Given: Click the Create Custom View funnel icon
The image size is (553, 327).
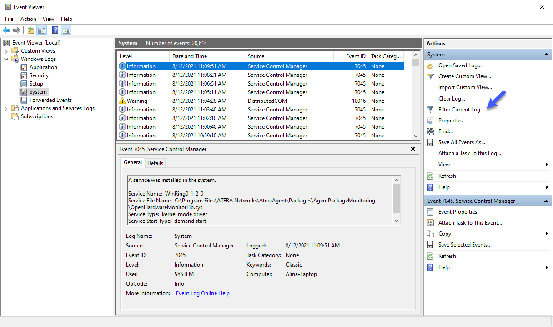Looking at the screenshot, I should click(x=430, y=76).
